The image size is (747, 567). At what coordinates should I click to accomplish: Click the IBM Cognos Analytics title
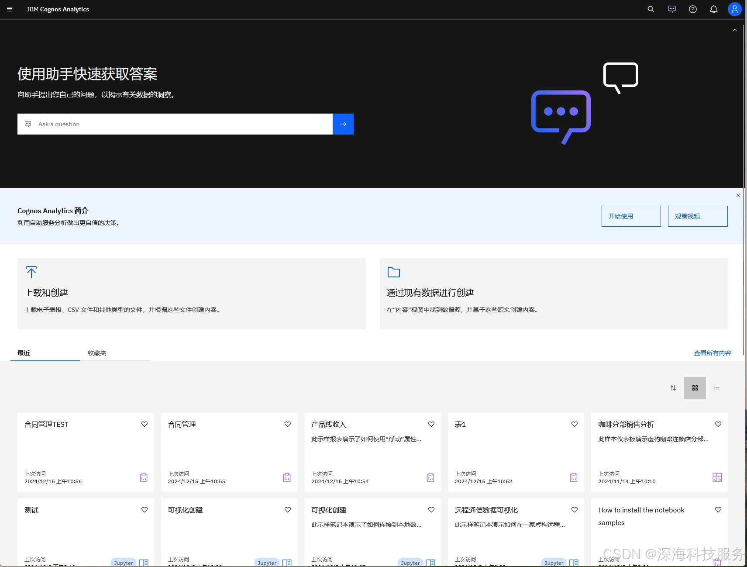(58, 9)
